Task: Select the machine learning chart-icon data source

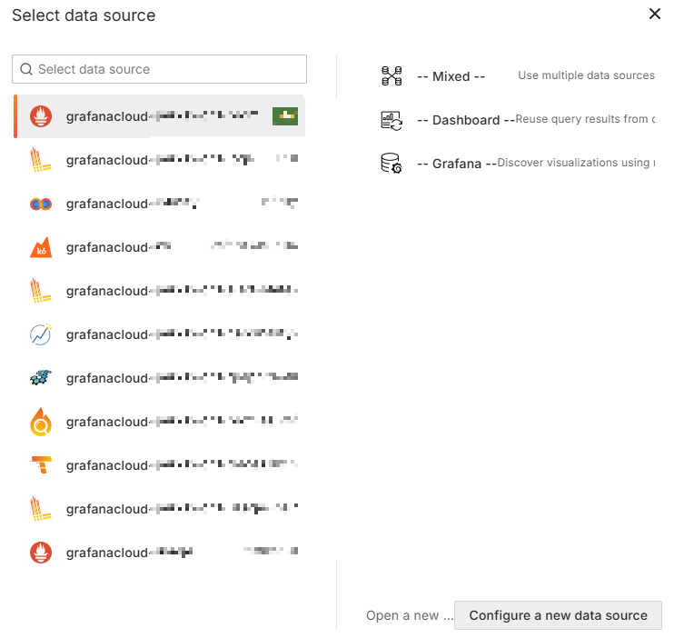Action: coord(41,334)
